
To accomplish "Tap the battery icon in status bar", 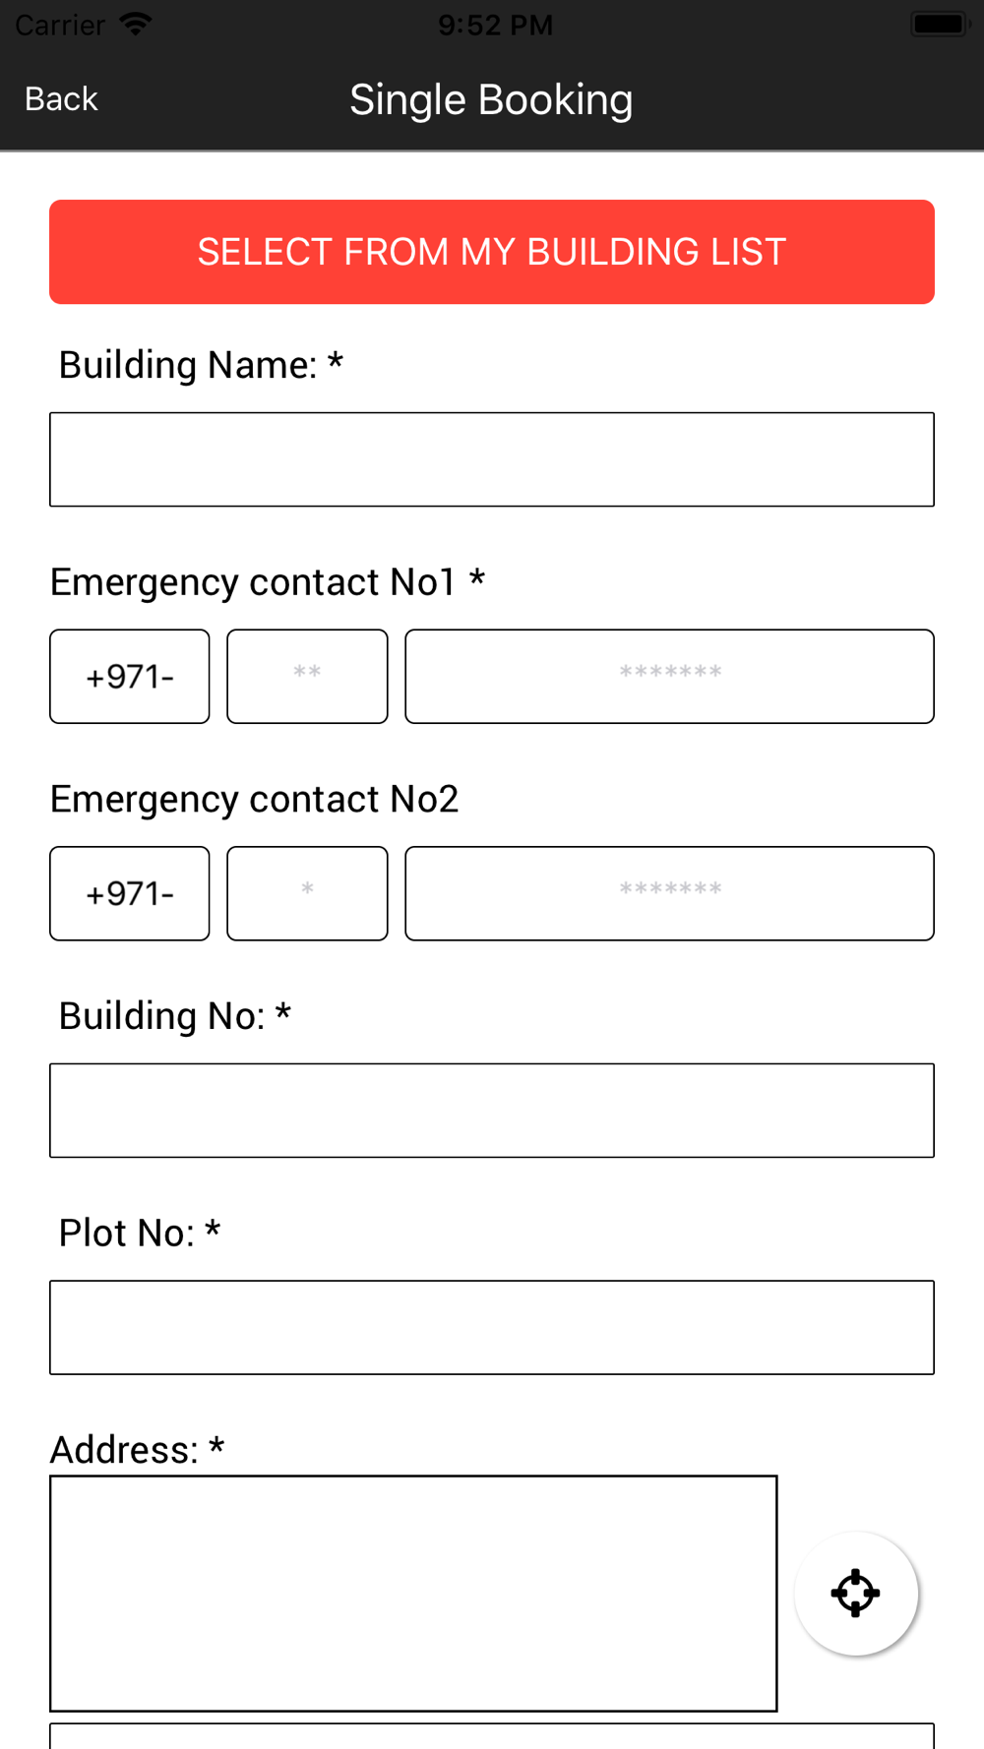I will [938, 25].
